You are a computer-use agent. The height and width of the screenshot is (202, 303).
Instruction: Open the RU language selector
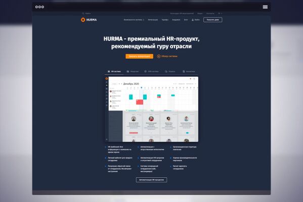pyautogui.click(x=220, y=14)
